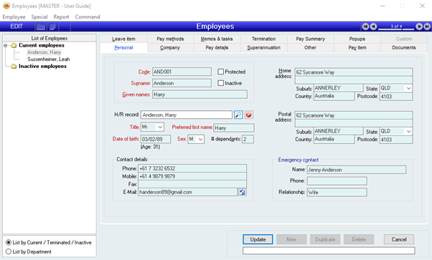
Task: Collapse the Current employees tree node
Action: coord(5,45)
